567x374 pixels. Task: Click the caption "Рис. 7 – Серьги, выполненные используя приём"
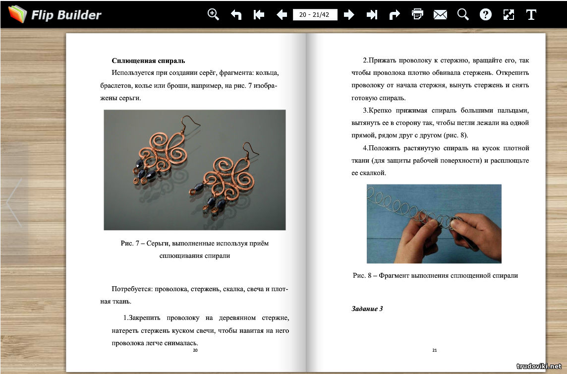(195, 243)
